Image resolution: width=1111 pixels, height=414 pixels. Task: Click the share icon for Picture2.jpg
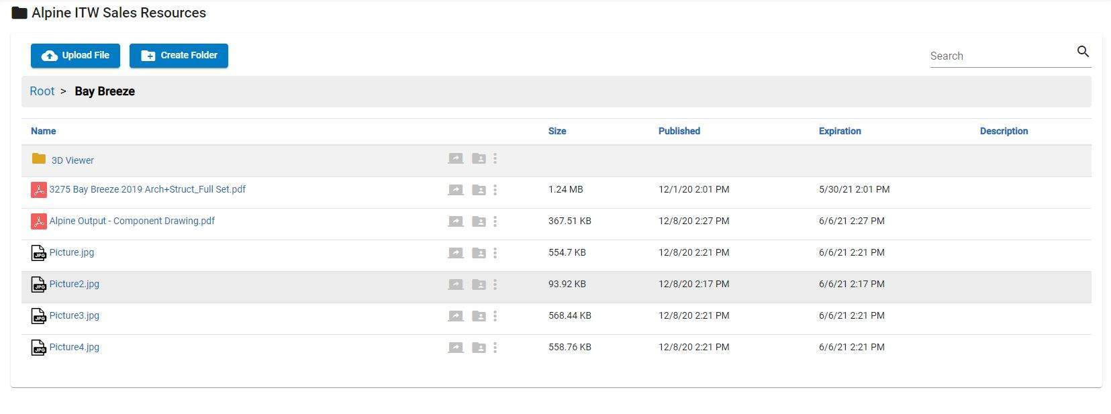point(455,284)
